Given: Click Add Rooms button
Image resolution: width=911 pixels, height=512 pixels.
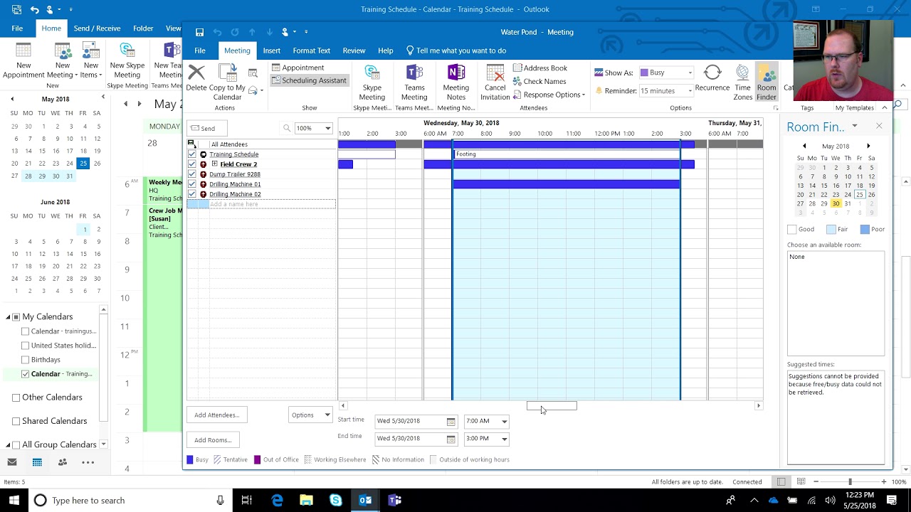Looking at the screenshot, I should 213,440.
